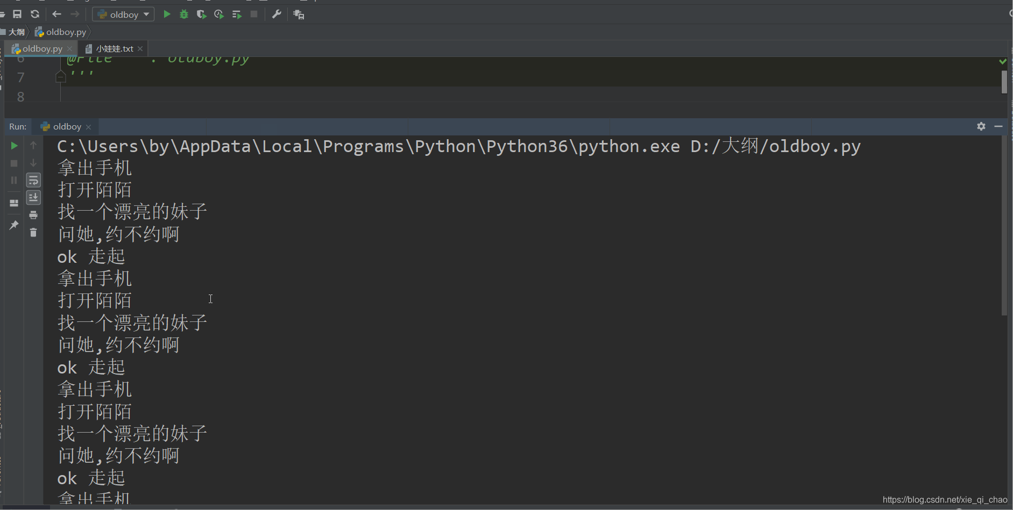Navigate back with the left-arrow icon
Image resolution: width=1013 pixels, height=510 pixels.
(x=57, y=15)
